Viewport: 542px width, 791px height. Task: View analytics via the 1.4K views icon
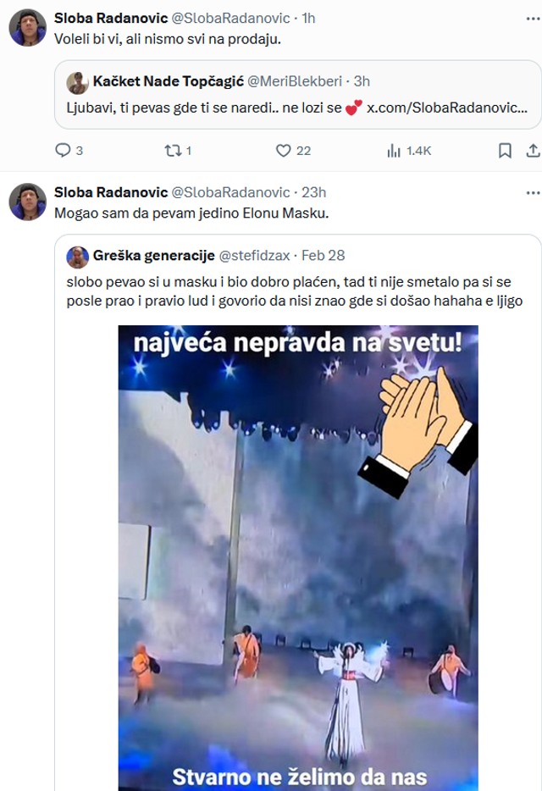[393, 151]
